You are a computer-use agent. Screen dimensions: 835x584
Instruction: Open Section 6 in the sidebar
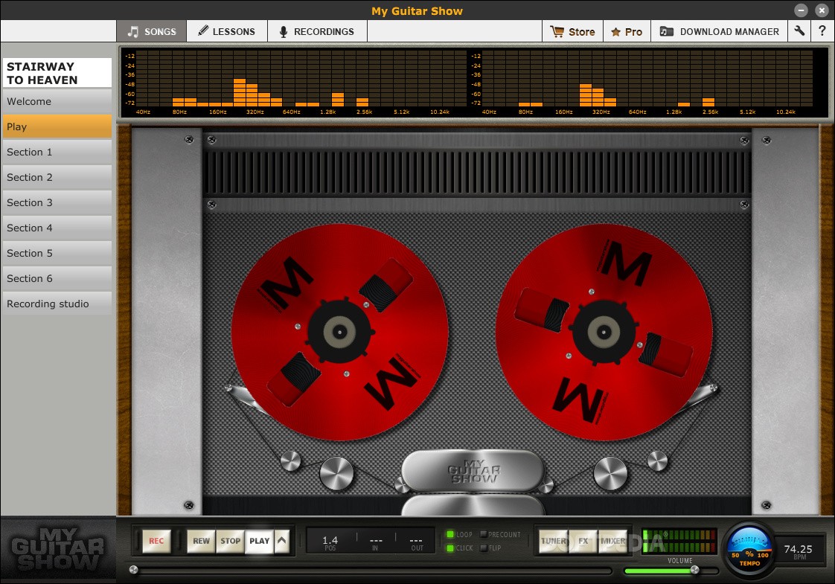coord(57,278)
